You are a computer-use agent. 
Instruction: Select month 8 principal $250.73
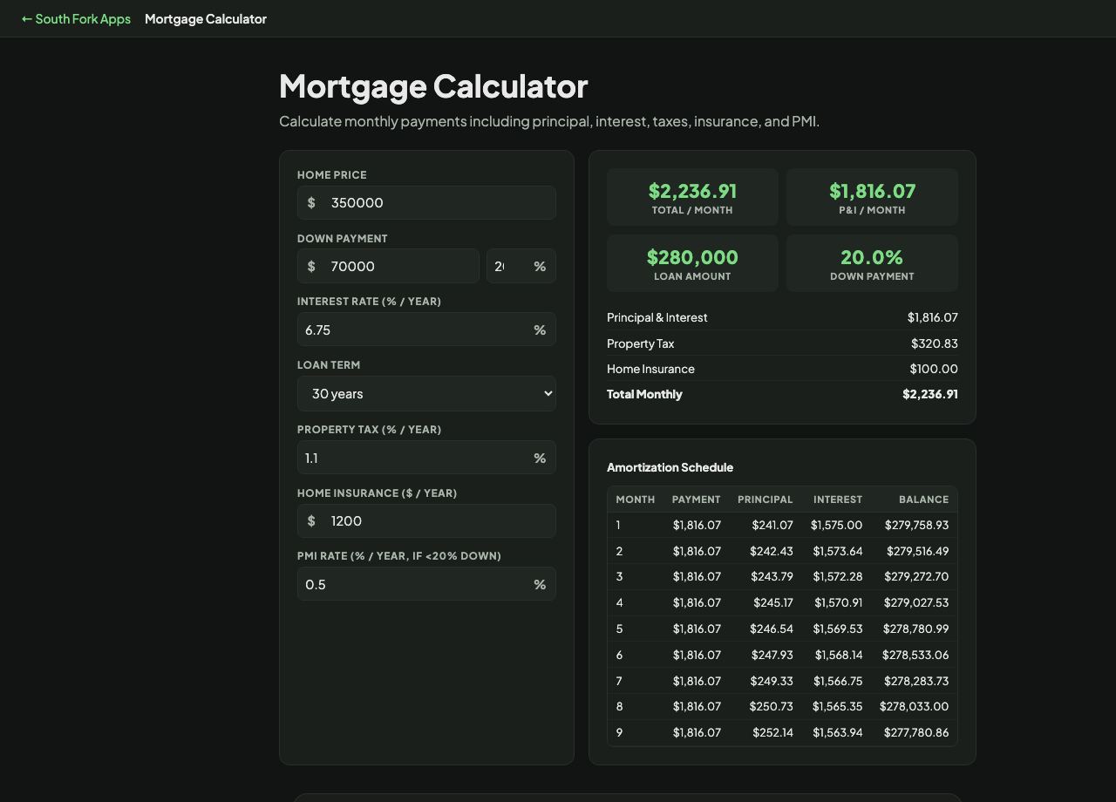(x=772, y=706)
